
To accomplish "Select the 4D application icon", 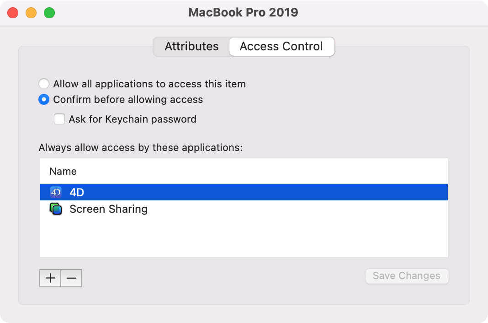I will tap(56, 192).
